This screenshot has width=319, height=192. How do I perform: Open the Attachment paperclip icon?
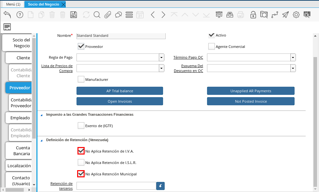click(x=108, y=15)
